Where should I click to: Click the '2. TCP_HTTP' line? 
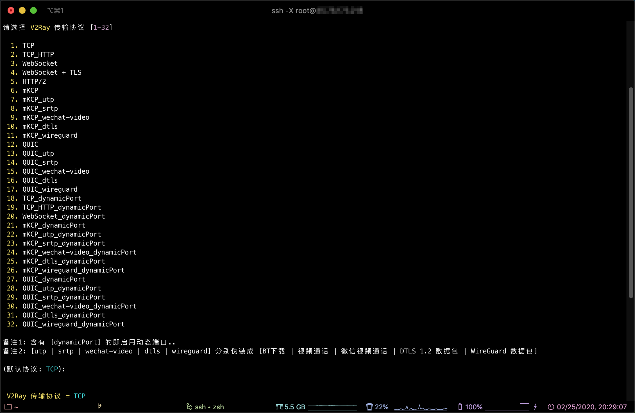pyautogui.click(x=32, y=55)
